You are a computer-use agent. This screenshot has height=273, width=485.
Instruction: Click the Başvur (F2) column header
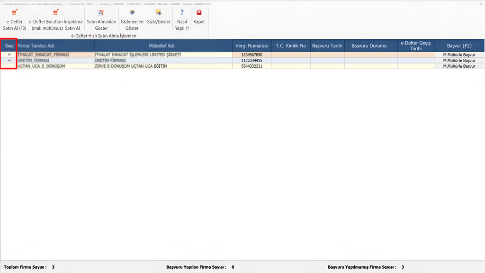click(459, 46)
